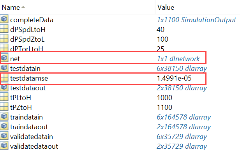Click the tPZtoH matrix icon
This screenshot has width=240, height=153.
pos(4,107)
